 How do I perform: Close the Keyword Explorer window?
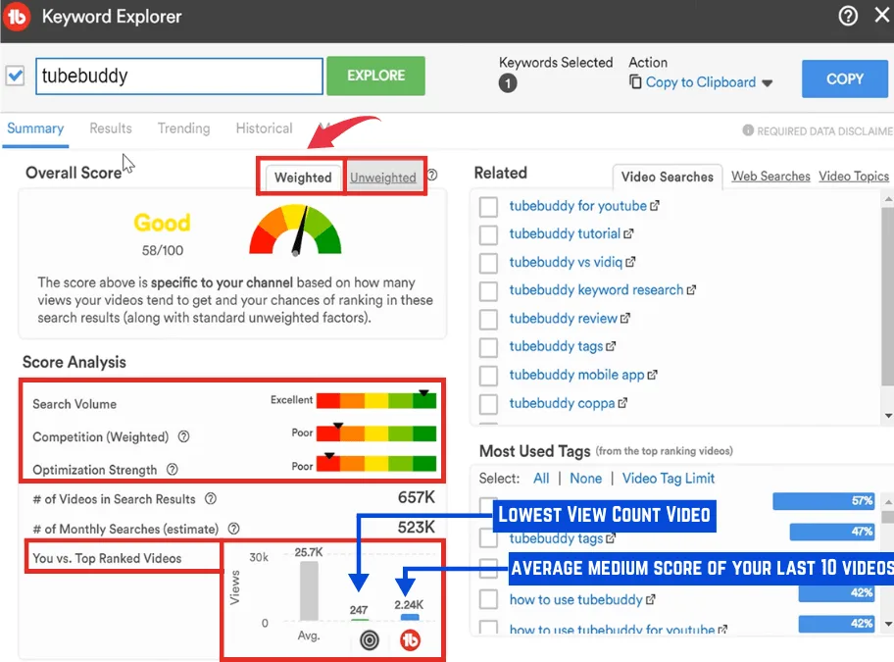(882, 16)
